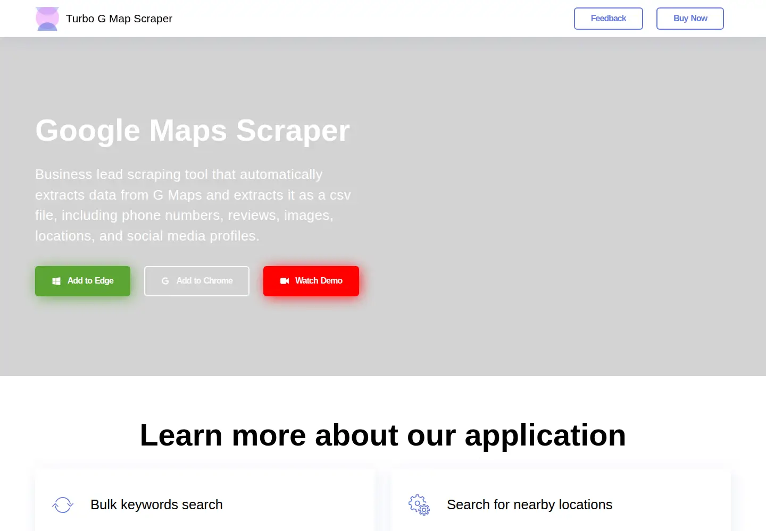Viewport: 766px width, 531px height.
Task: Click the Buy Now button
Action: (x=690, y=19)
